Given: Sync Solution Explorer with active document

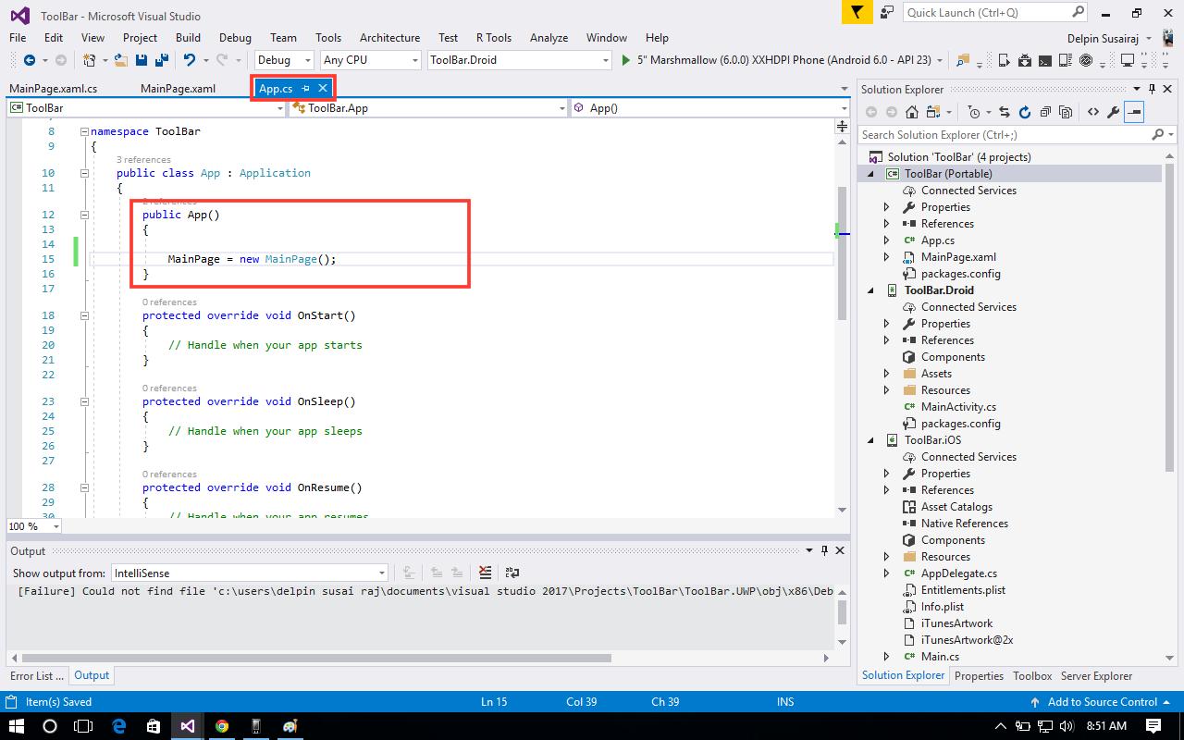Looking at the screenshot, I should [1005, 112].
